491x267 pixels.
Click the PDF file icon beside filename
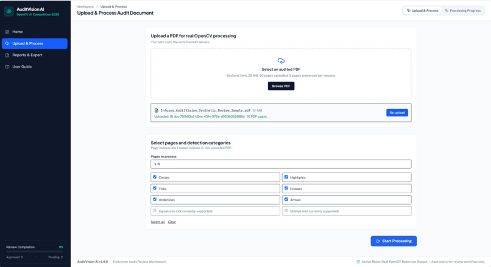pos(157,110)
